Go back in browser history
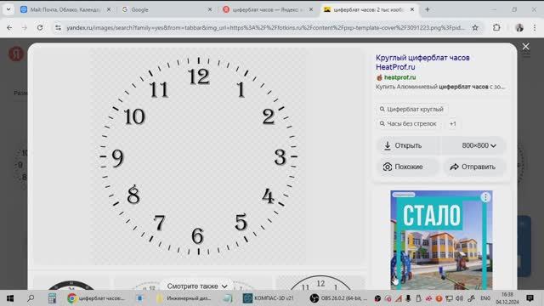The image size is (544, 306). [9, 28]
